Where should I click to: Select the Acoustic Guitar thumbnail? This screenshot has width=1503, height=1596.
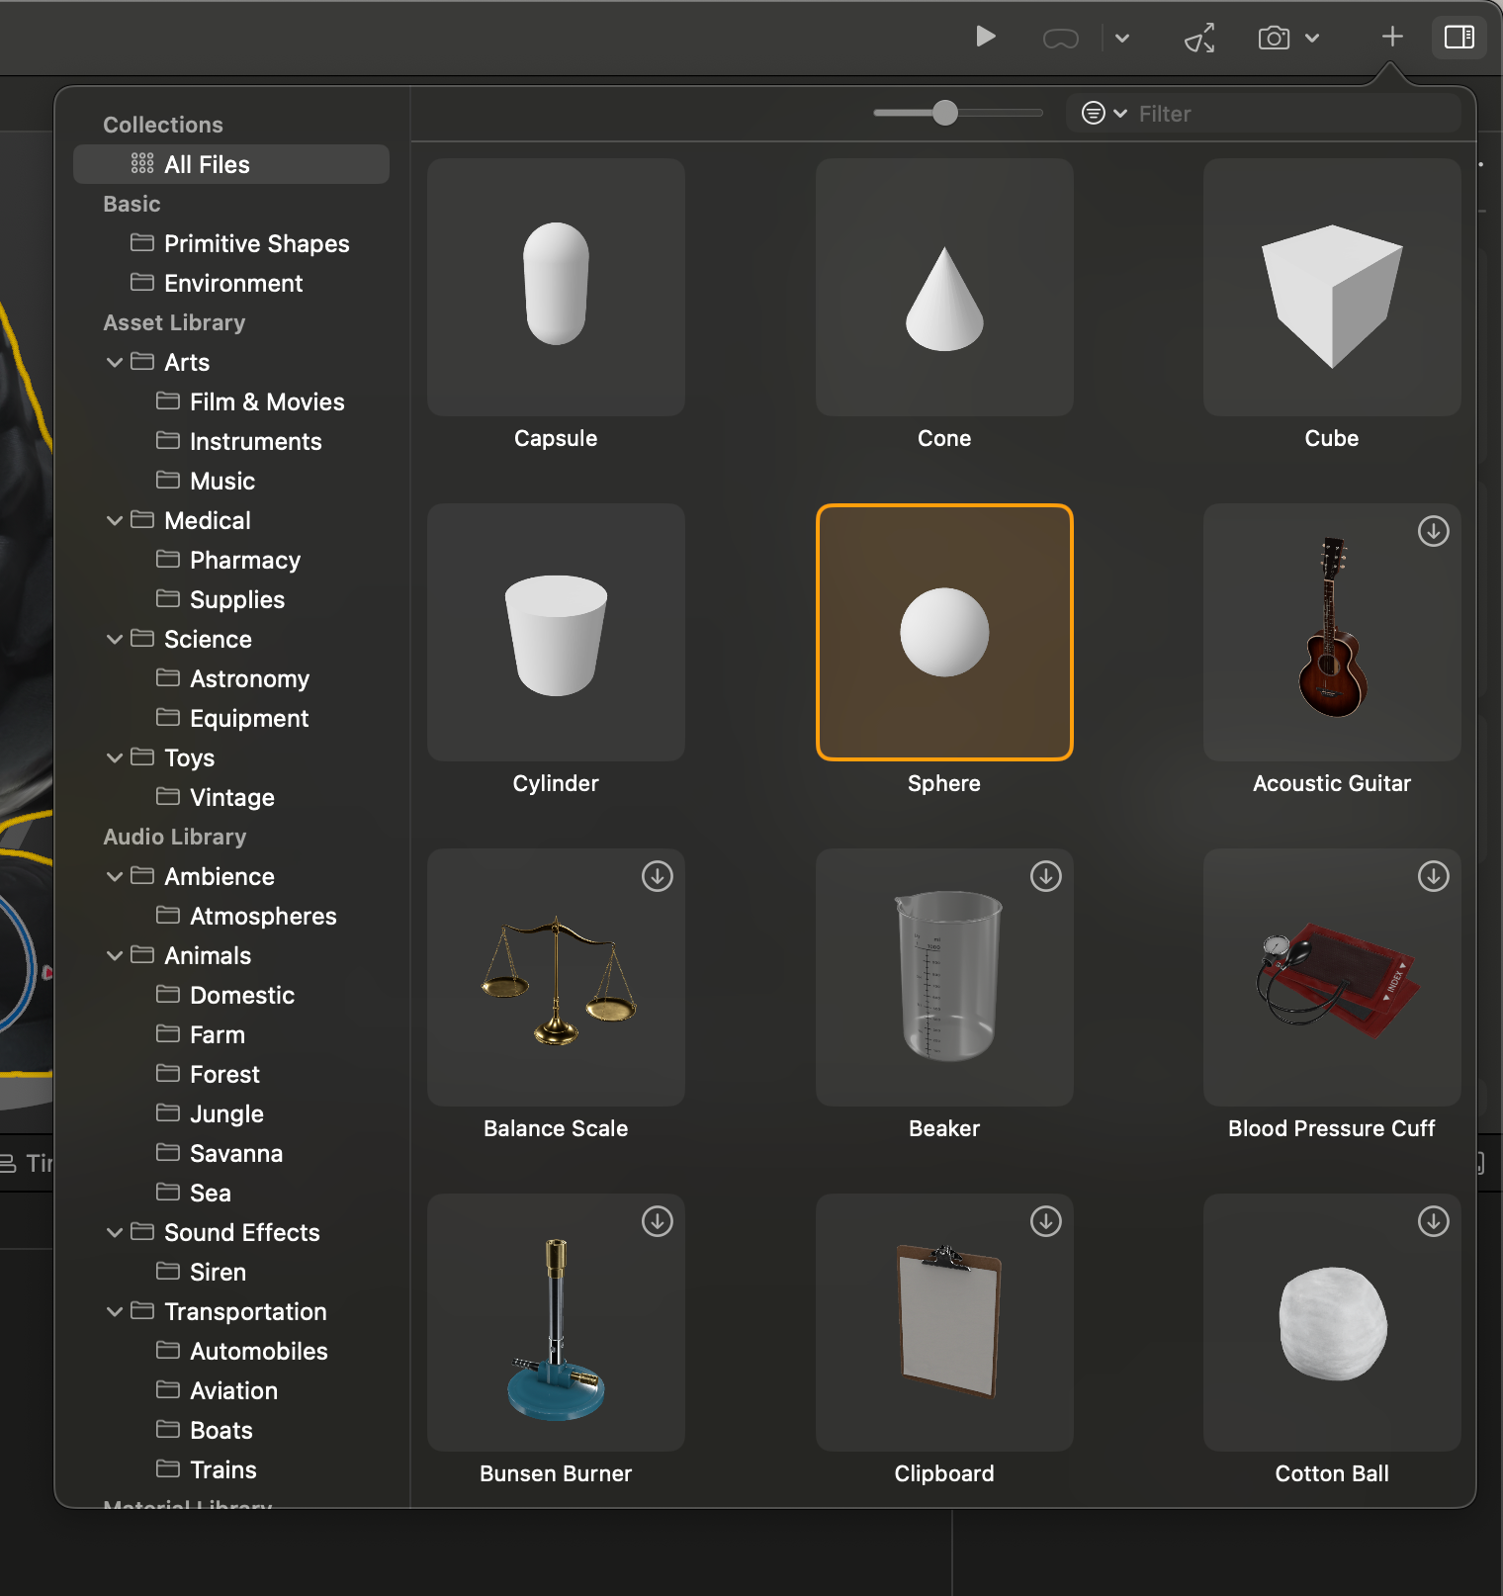coord(1332,632)
